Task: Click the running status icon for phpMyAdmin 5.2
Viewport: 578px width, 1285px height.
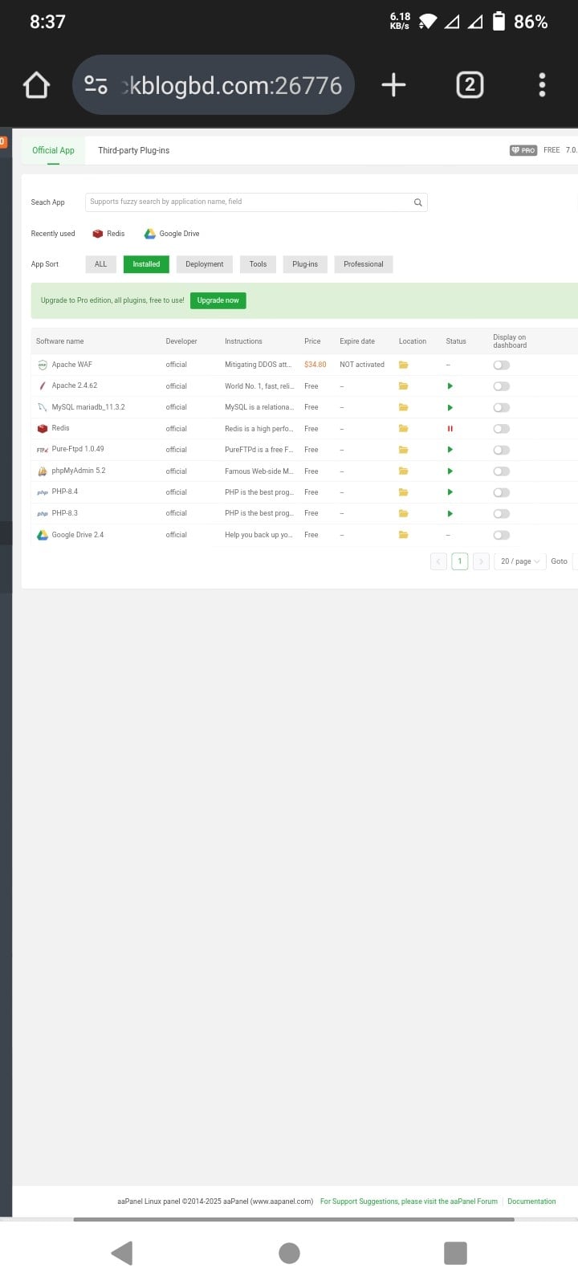Action: click(x=450, y=471)
